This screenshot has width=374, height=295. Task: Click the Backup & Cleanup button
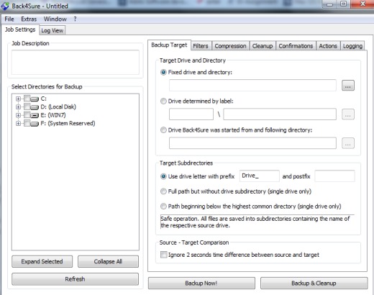point(314,283)
